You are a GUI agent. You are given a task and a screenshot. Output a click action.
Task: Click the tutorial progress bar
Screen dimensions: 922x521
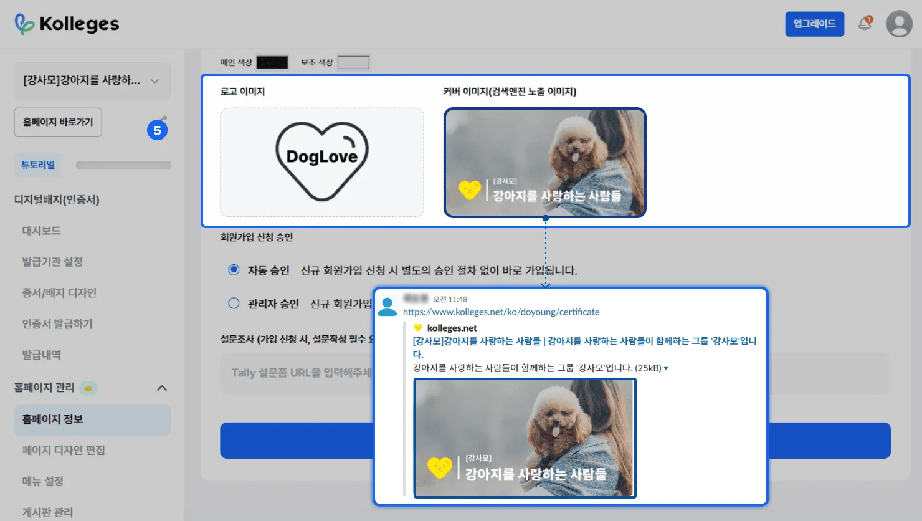point(123,165)
